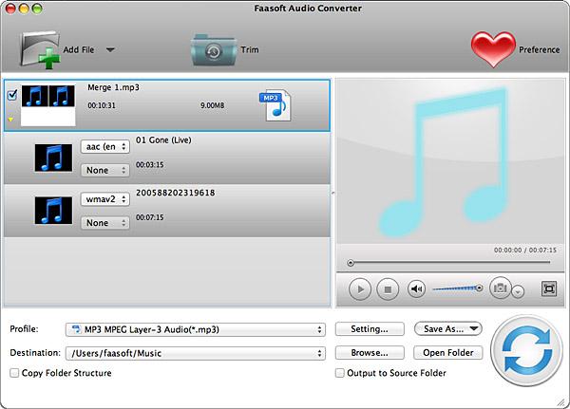570x409 pixels.
Task: Click the large music note preview area
Action: tap(450, 161)
